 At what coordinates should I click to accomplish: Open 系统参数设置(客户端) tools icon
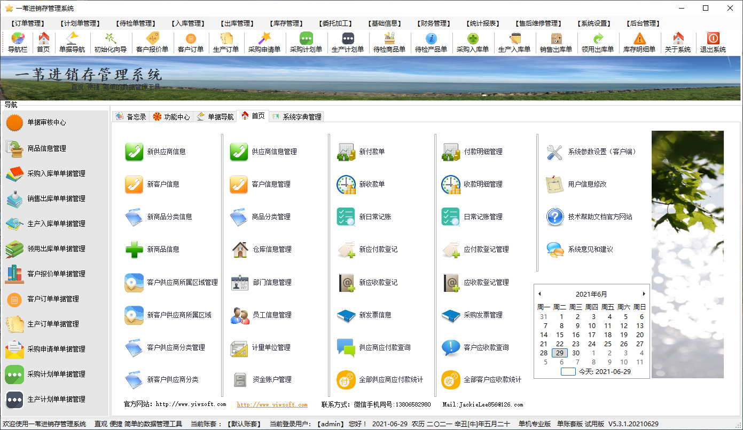(x=555, y=152)
